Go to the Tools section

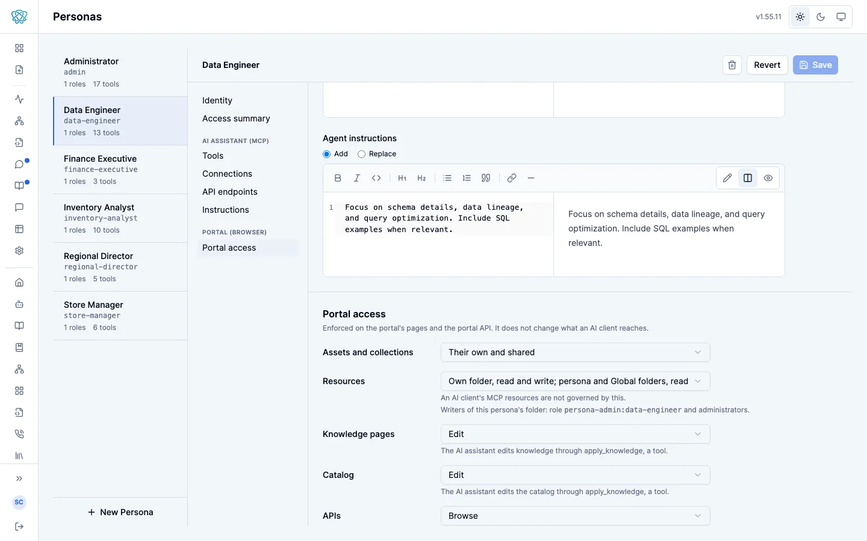tap(247, 156)
